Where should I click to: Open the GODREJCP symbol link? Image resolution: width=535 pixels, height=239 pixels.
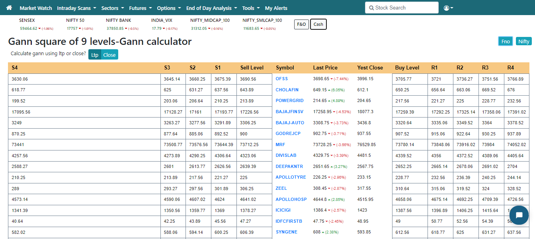tap(288, 133)
